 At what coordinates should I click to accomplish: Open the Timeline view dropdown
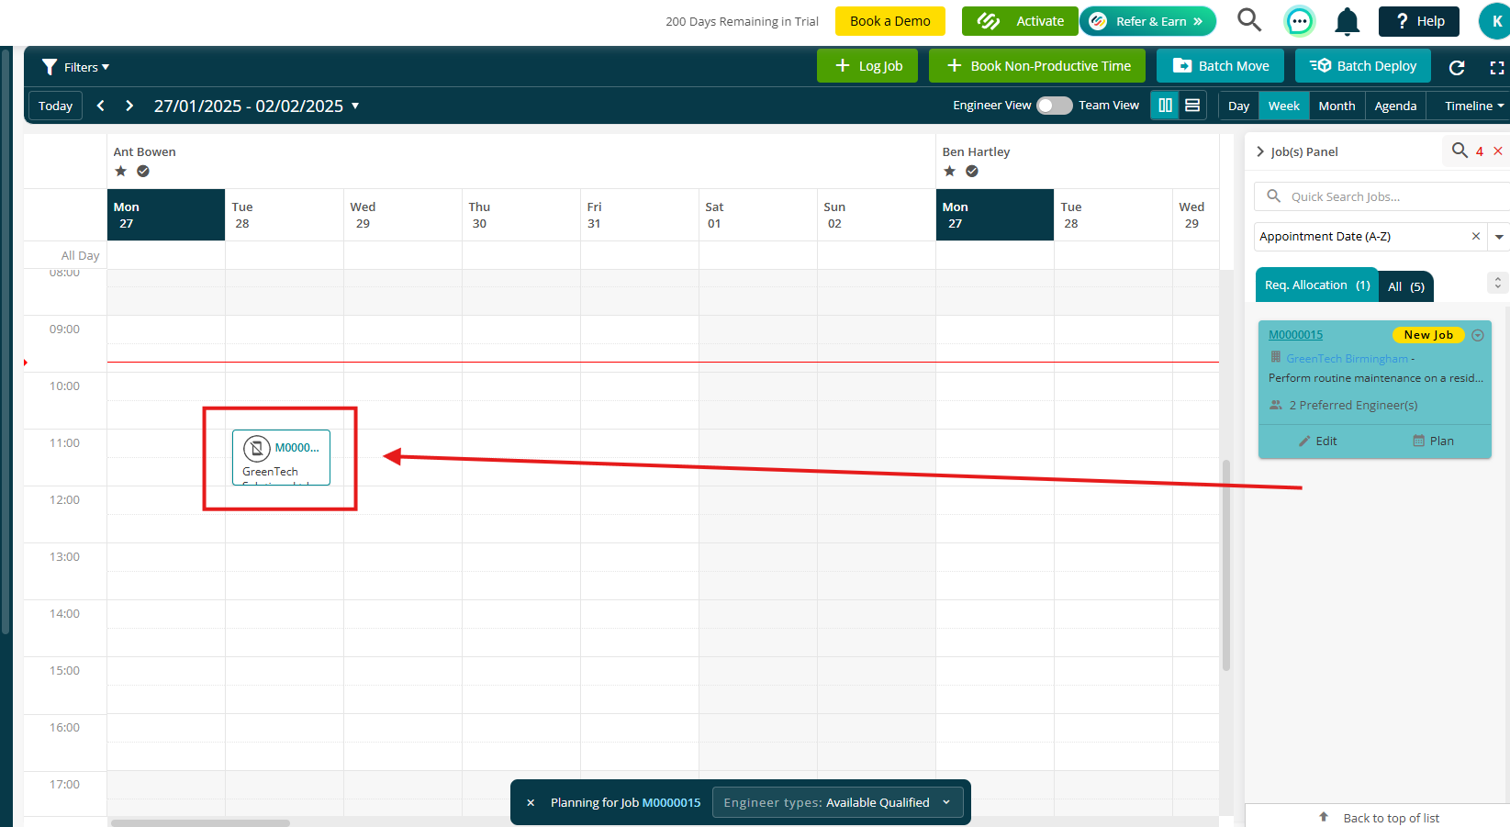(x=1473, y=106)
